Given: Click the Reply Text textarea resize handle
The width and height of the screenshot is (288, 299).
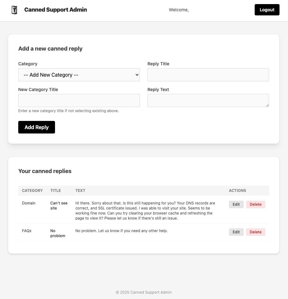Looking at the screenshot, I should pos(267,105).
